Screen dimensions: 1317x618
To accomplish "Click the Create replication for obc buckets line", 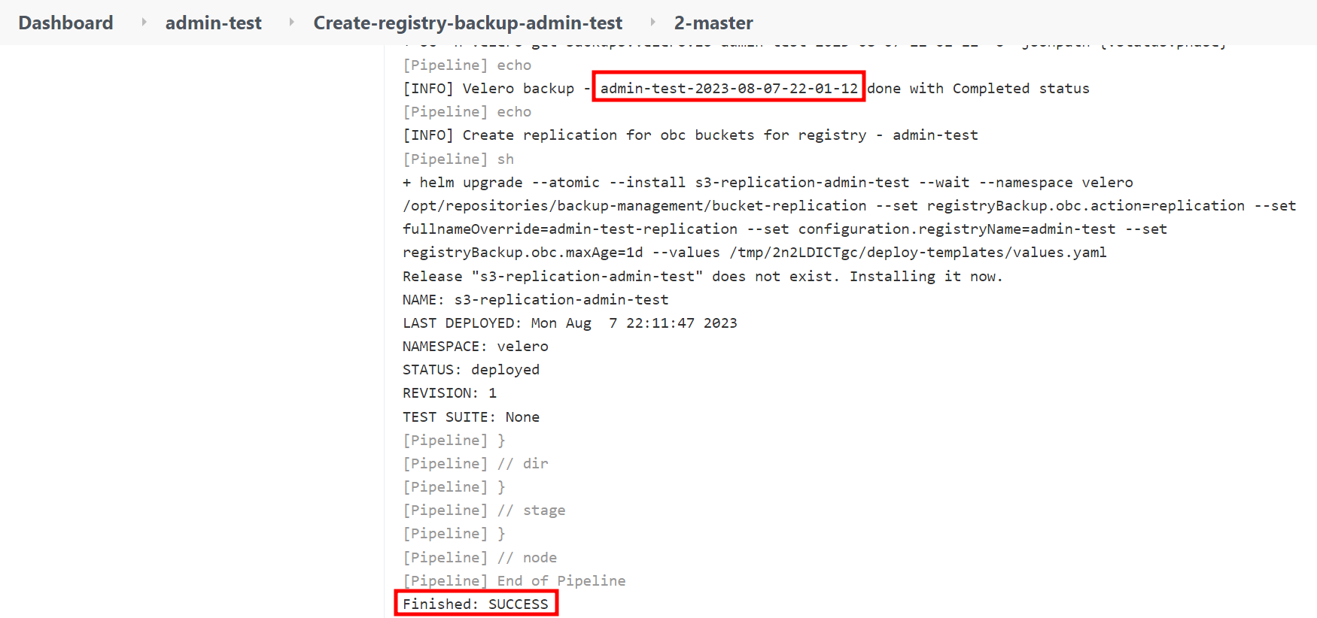I will pos(690,135).
